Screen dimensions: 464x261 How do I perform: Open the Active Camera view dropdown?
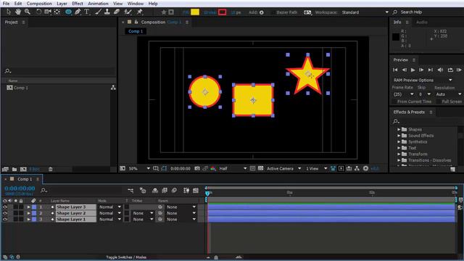[283, 168]
